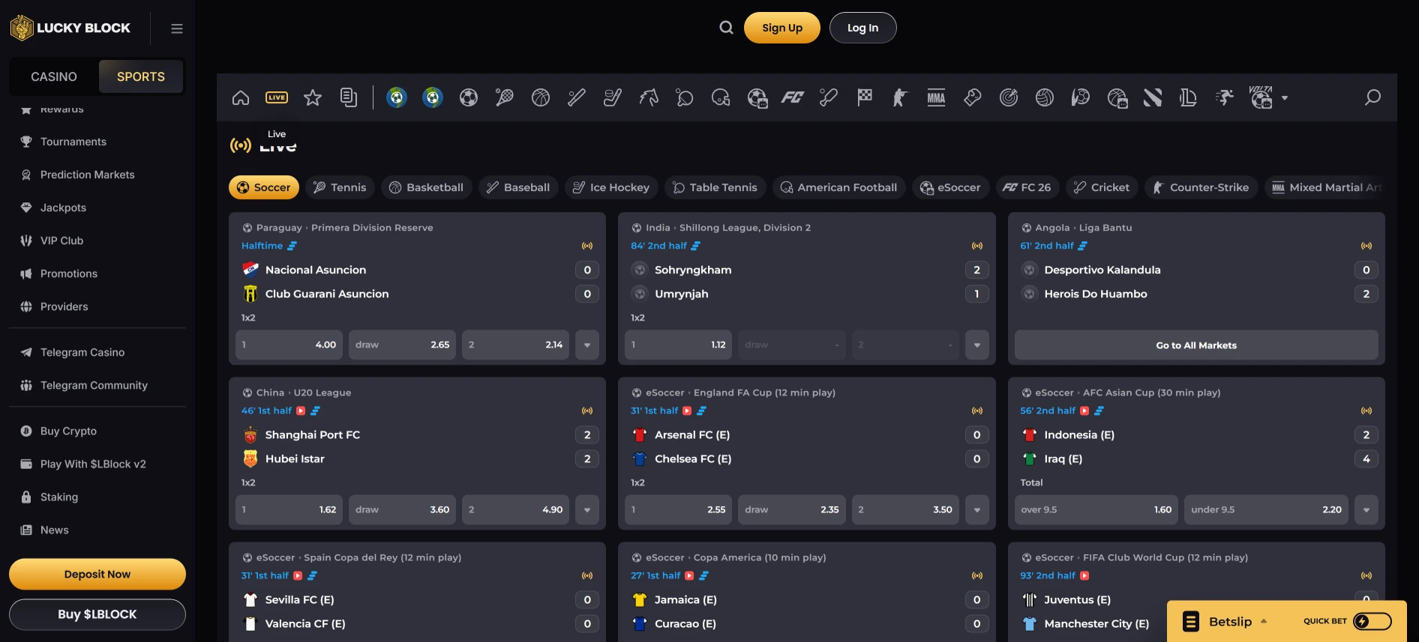Open the League of Legends icon
This screenshot has width=1419, height=642.
[x=1188, y=97]
